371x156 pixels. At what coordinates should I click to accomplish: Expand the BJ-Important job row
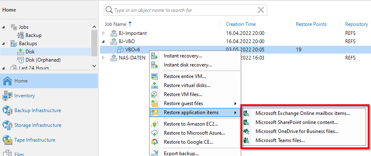click(103, 33)
